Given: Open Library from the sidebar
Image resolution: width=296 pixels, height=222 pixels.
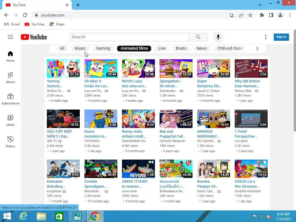Looking at the screenshot, I should (10, 121).
